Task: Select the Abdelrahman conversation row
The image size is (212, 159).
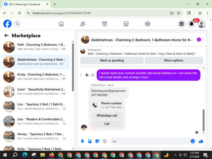Action: pyautogui.click(x=36, y=62)
